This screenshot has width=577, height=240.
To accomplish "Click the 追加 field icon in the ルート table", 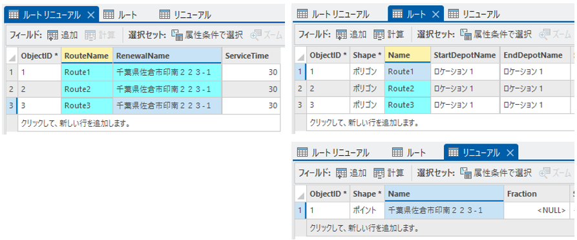I will click(342, 35).
